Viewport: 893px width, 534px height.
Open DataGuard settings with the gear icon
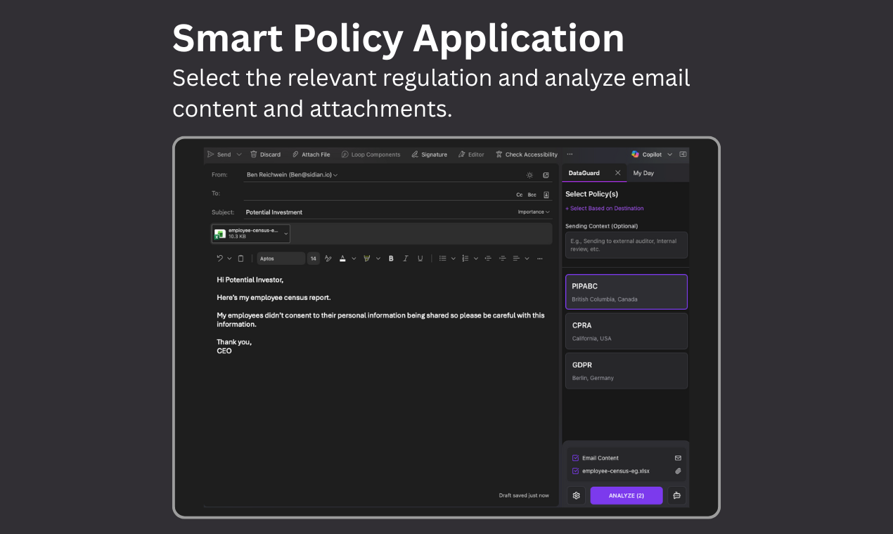click(x=576, y=495)
